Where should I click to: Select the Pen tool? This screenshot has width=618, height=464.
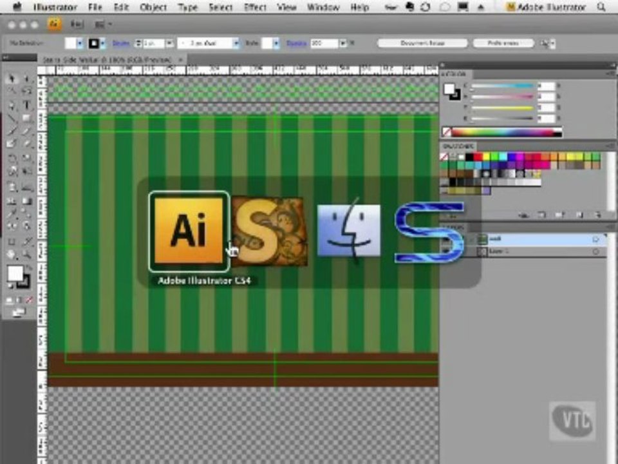point(12,105)
